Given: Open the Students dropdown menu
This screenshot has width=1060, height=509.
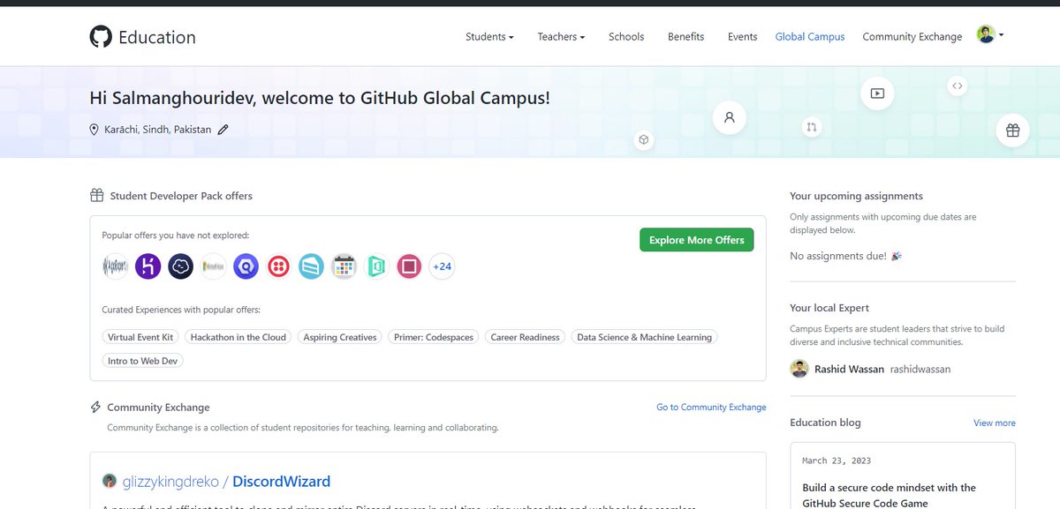Looking at the screenshot, I should tap(489, 37).
